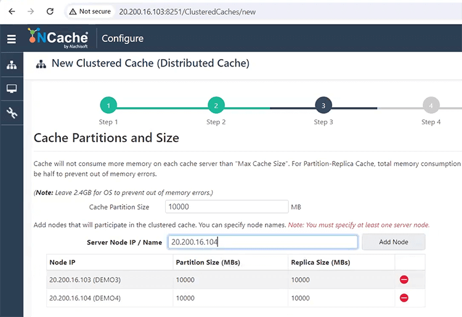Click the browser forward arrow

point(31,12)
